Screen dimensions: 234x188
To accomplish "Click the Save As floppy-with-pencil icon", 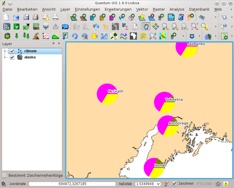I will click(36, 17).
